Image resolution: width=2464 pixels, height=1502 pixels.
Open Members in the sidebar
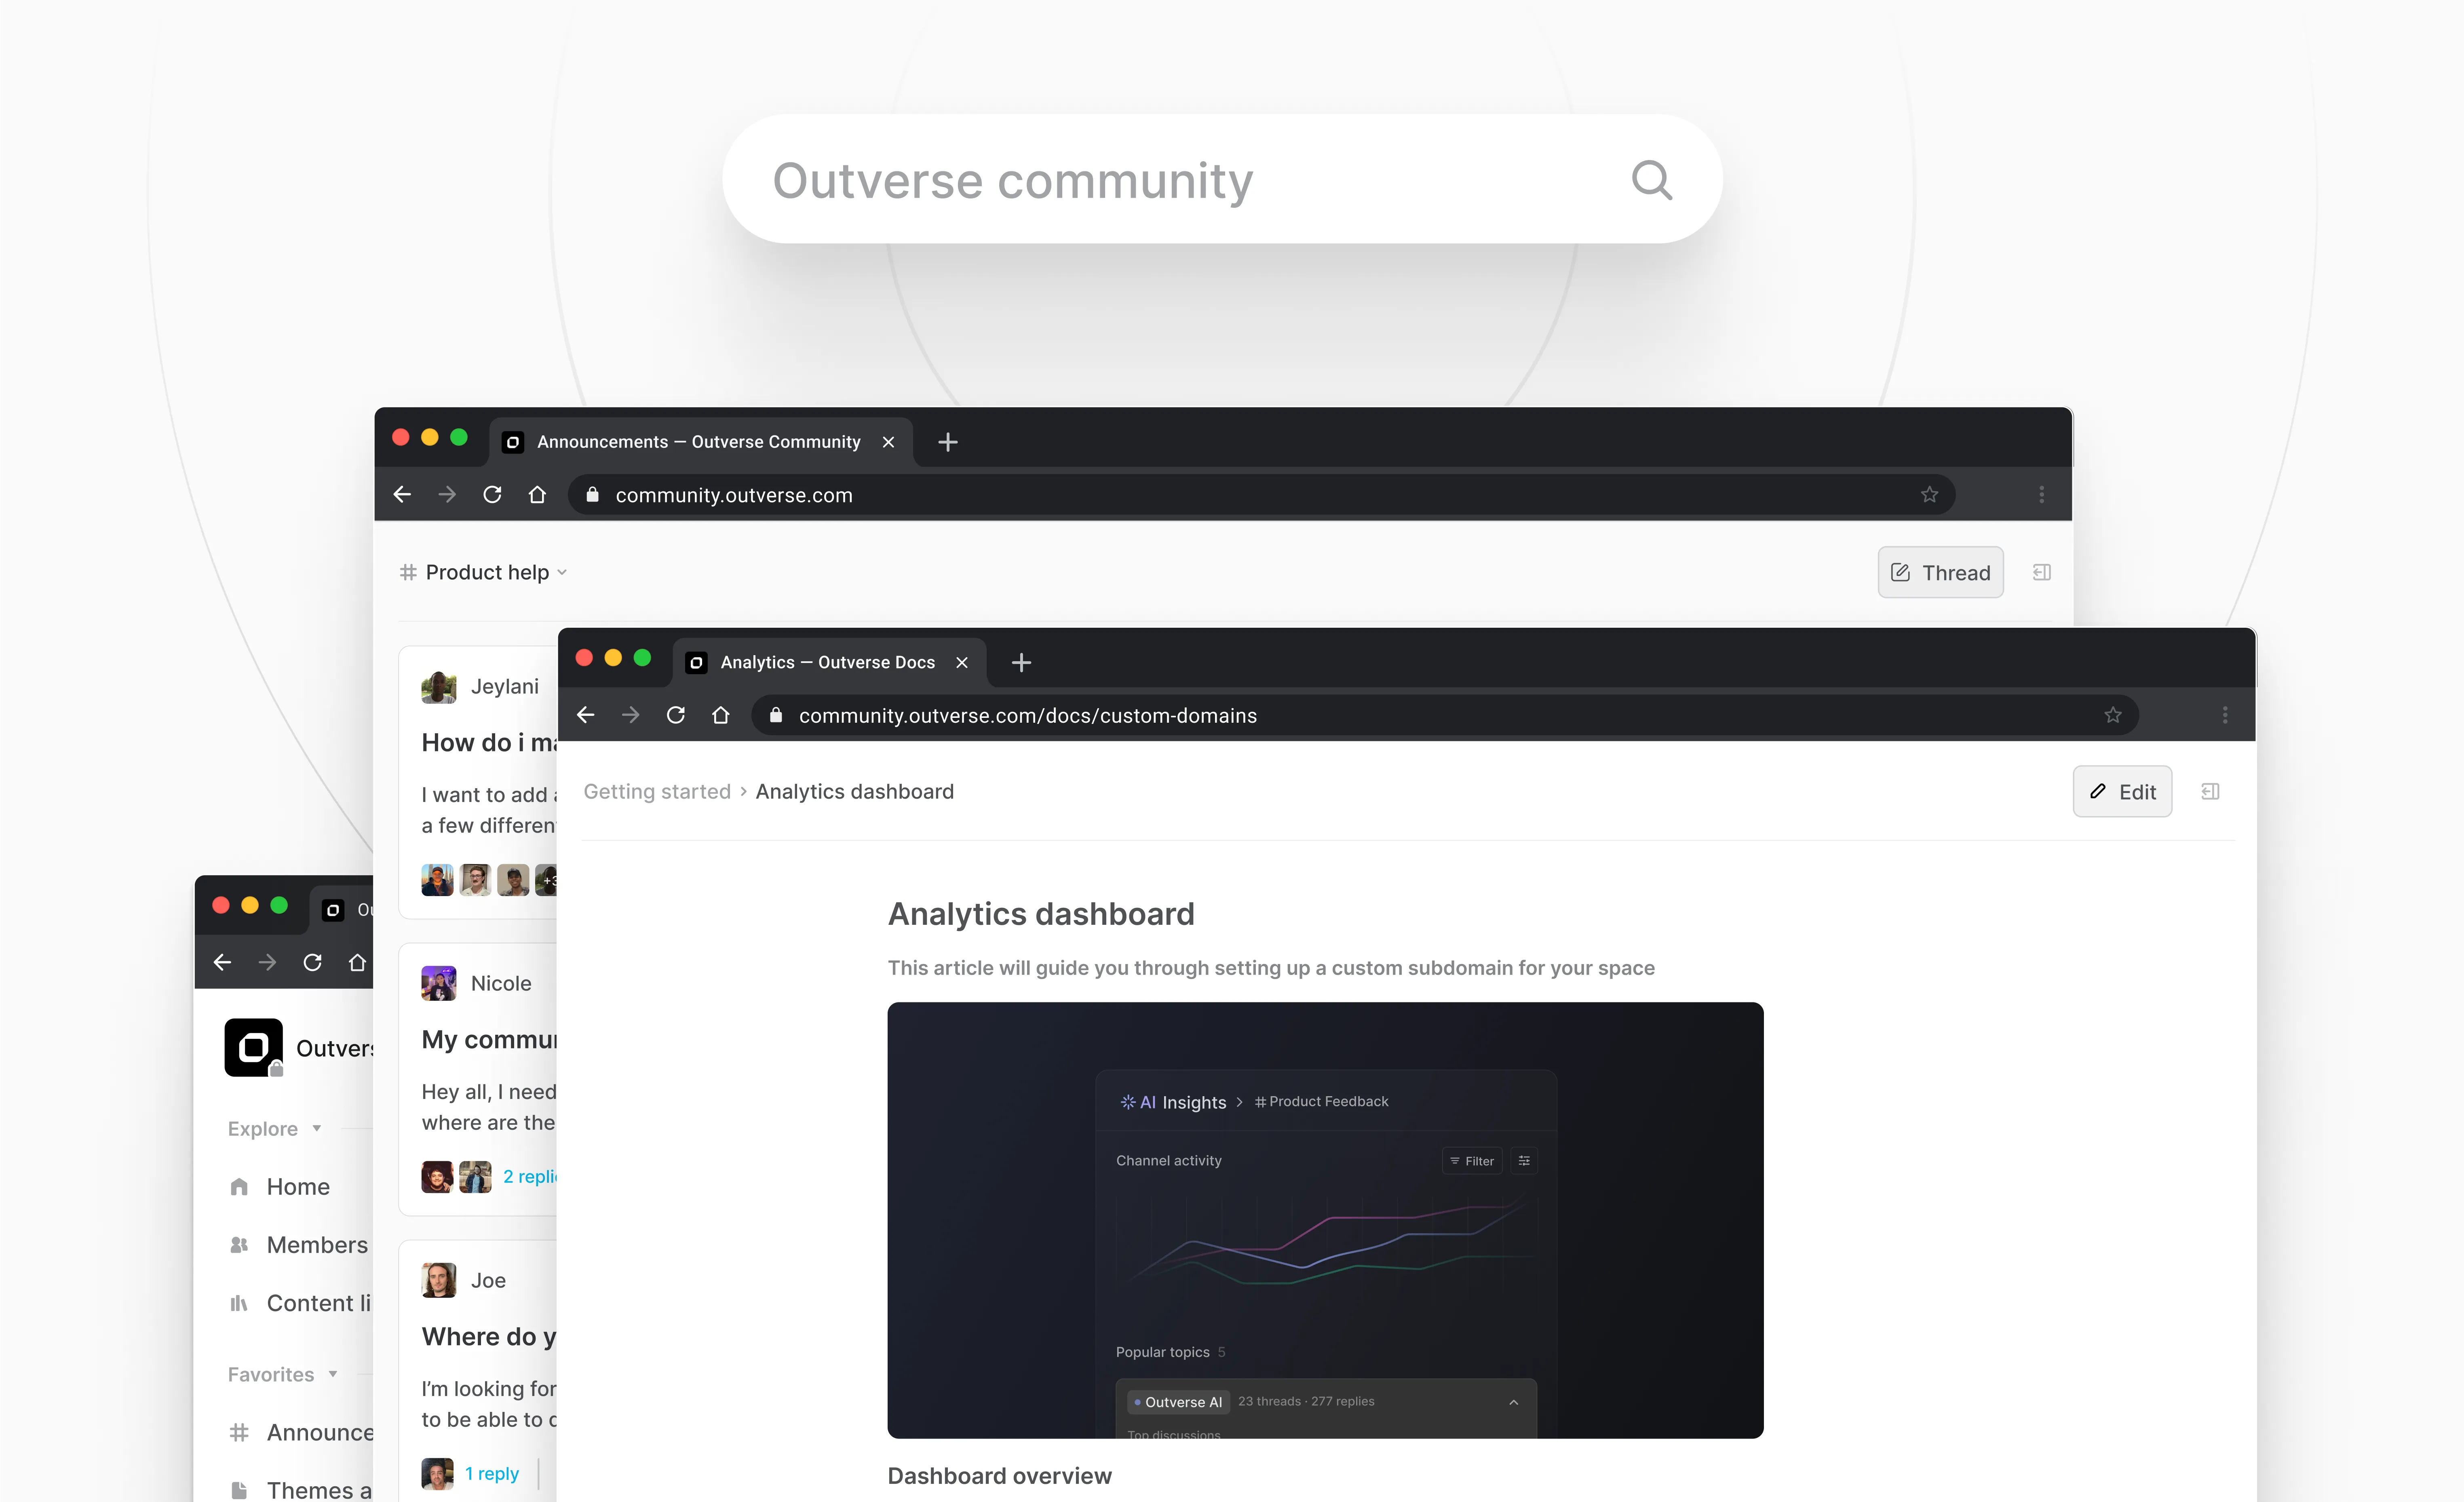pos(299,1244)
